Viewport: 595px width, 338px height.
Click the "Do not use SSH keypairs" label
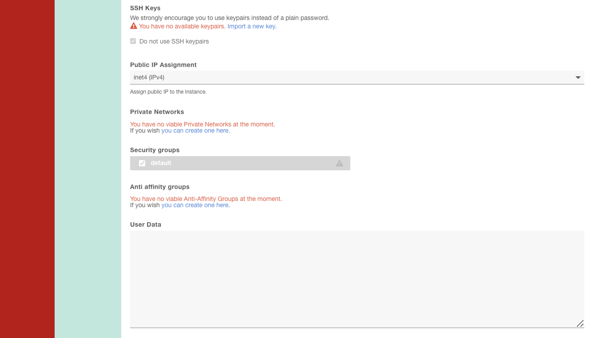[174, 41]
